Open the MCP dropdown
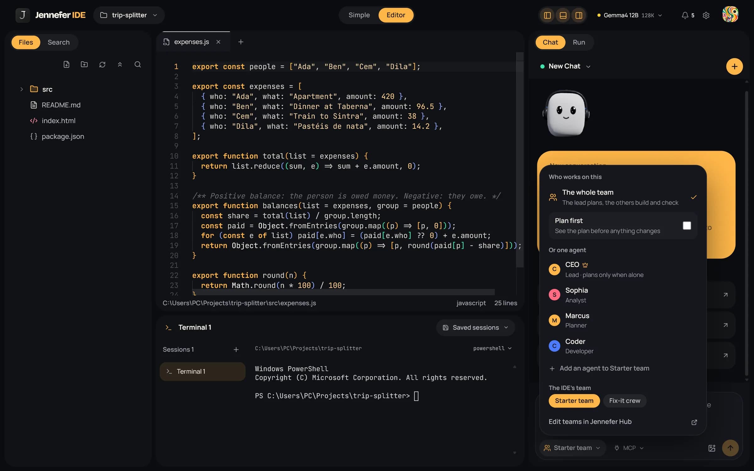Screen dimensions: 754x471 (x=629, y=448)
